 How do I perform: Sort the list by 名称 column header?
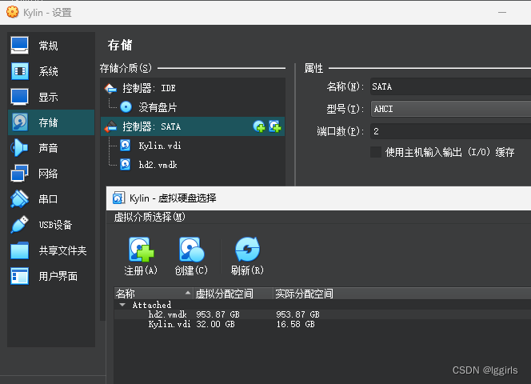pyautogui.click(x=154, y=294)
